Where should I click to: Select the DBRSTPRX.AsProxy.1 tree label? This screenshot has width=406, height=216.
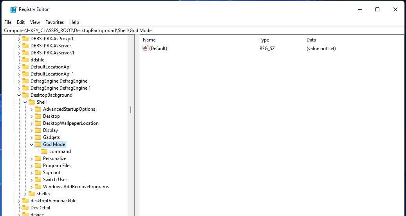[x=52, y=39]
